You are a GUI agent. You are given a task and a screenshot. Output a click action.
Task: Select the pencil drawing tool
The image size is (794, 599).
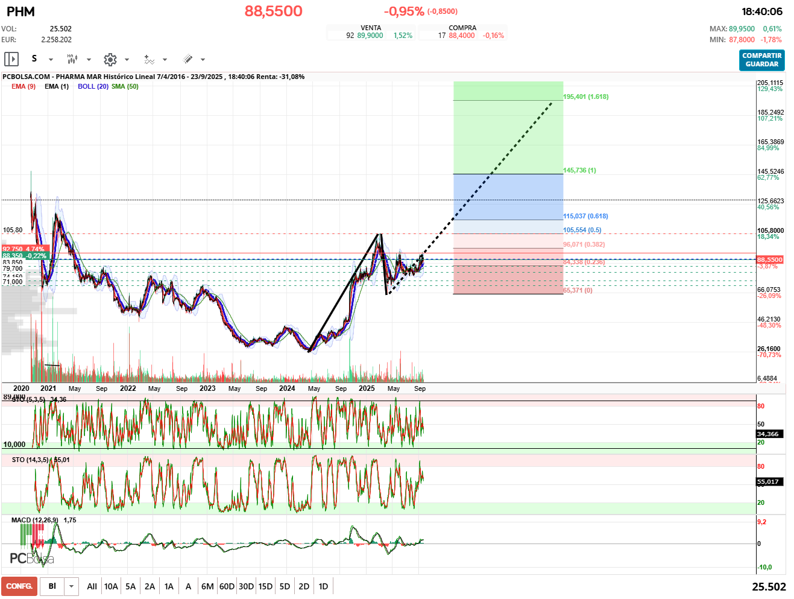(x=187, y=59)
